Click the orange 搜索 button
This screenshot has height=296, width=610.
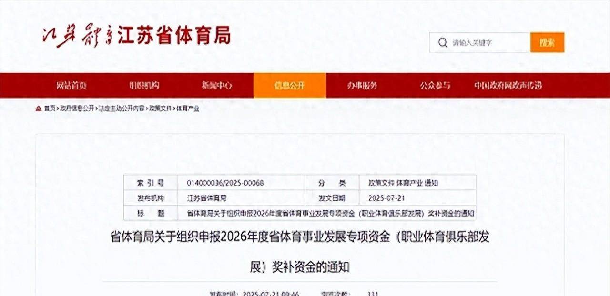pyautogui.click(x=547, y=42)
